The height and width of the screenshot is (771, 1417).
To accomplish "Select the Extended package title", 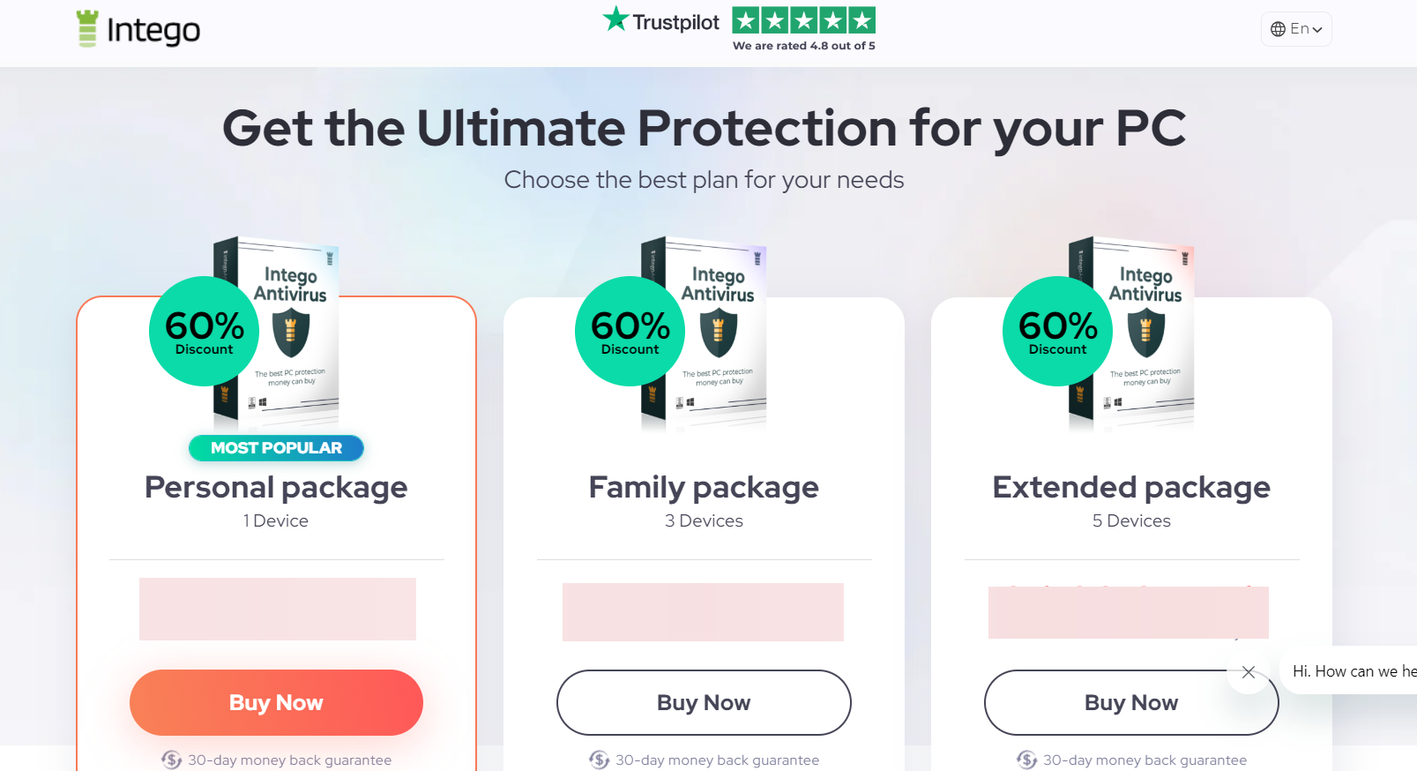I will 1131,487.
